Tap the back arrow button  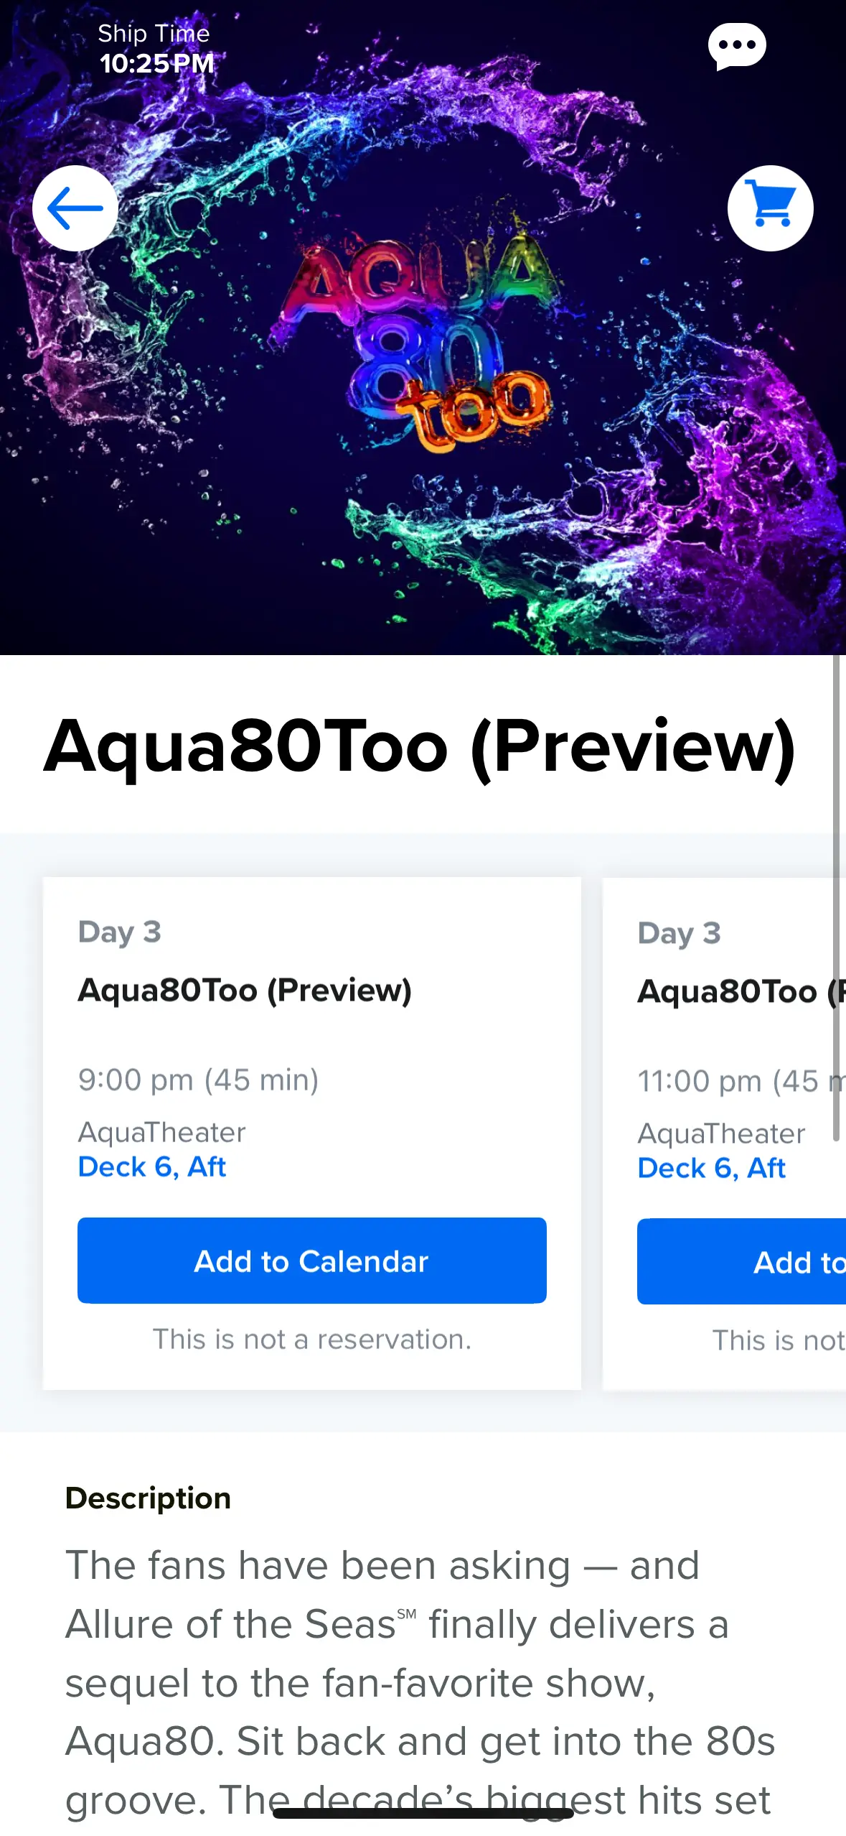click(75, 208)
